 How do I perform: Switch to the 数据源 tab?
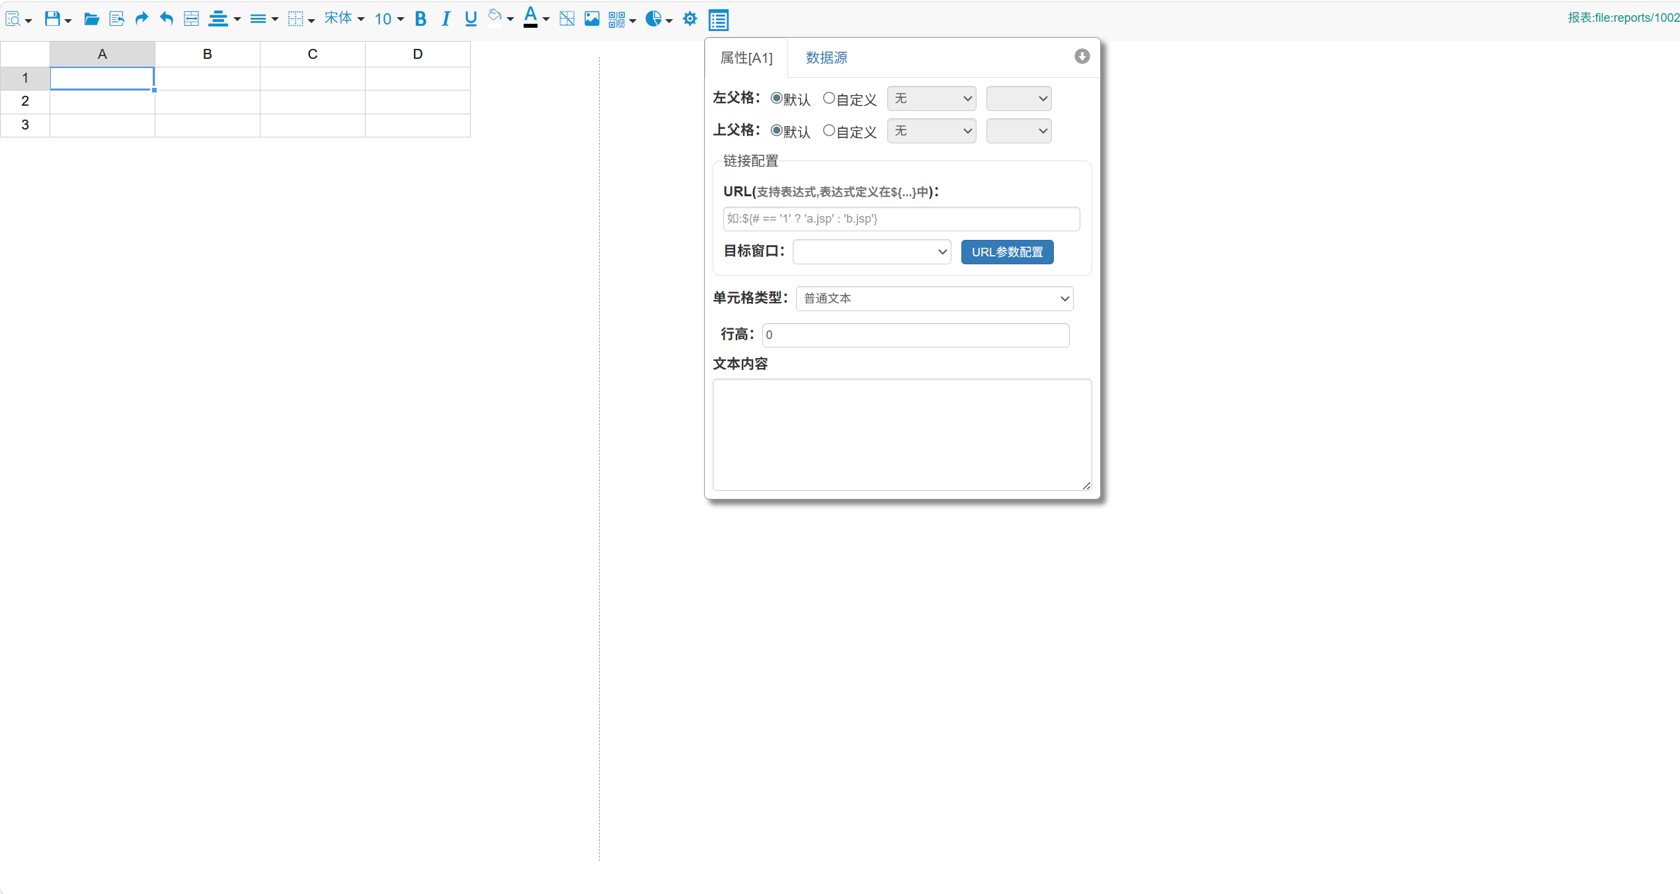(x=826, y=58)
